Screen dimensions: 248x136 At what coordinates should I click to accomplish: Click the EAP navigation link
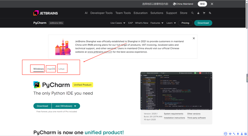coord(130,23)
